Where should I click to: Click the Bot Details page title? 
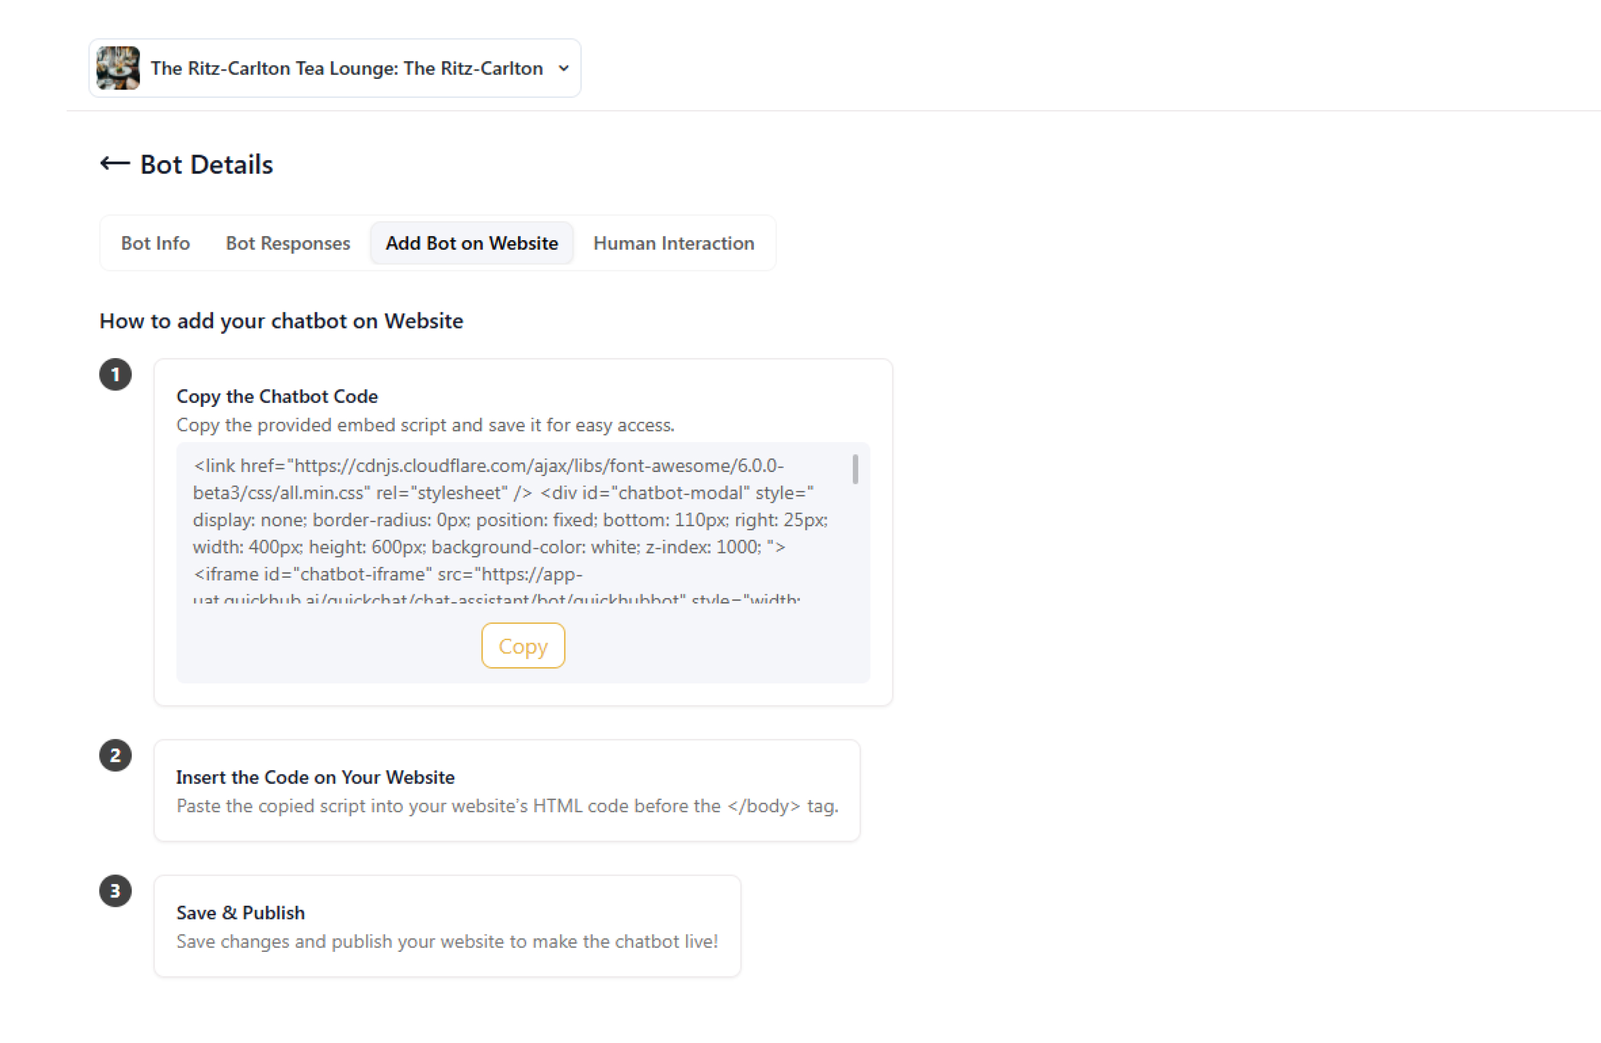[206, 165]
